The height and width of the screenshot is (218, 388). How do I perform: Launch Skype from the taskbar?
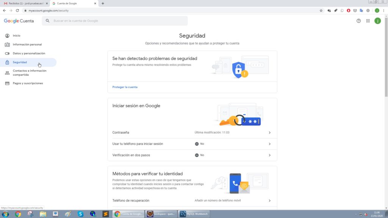pos(80,213)
